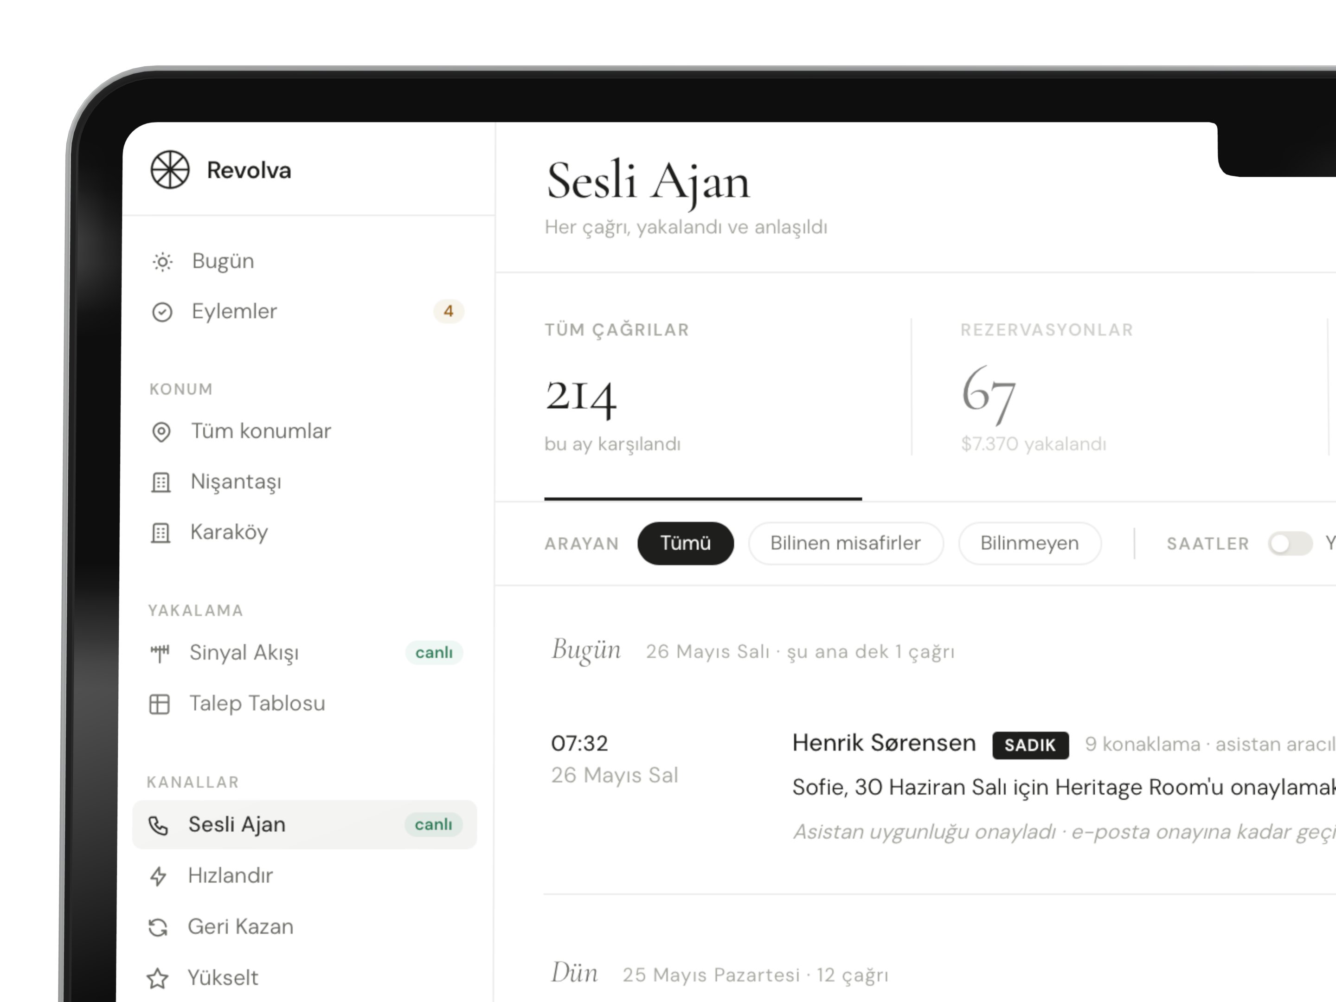The width and height of the screenshot is (1336, 1002).
Task: Open the Yükselt channel
Action: (223, 978)
